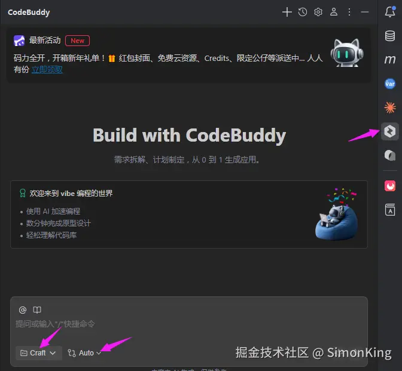Click the green award ribbon icon

coord(23,194)
